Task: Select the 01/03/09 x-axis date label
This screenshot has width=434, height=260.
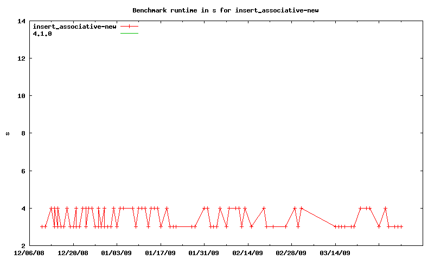Action: tap(117, 252)
